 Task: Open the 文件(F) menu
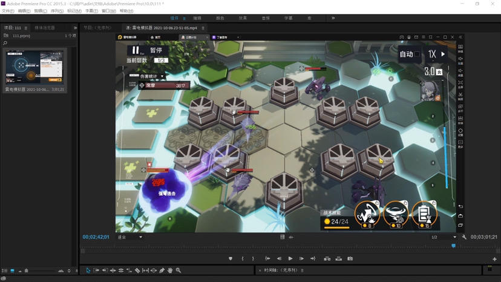(8, 11)
